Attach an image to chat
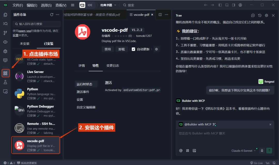 tap(194, 151)
